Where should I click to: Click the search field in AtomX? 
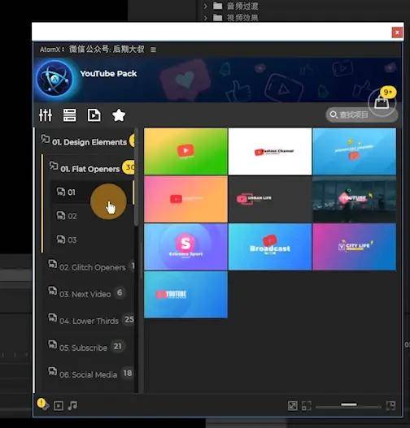[361, 115]
